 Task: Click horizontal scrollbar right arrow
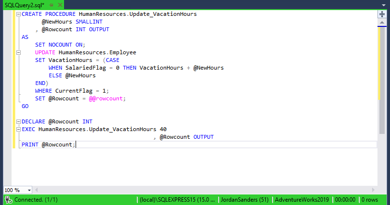click(373, 190)
